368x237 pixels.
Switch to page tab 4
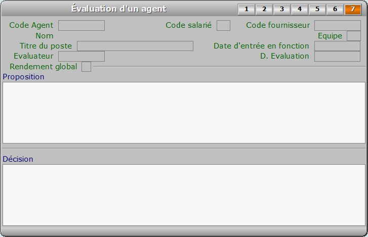click(300, 10)
